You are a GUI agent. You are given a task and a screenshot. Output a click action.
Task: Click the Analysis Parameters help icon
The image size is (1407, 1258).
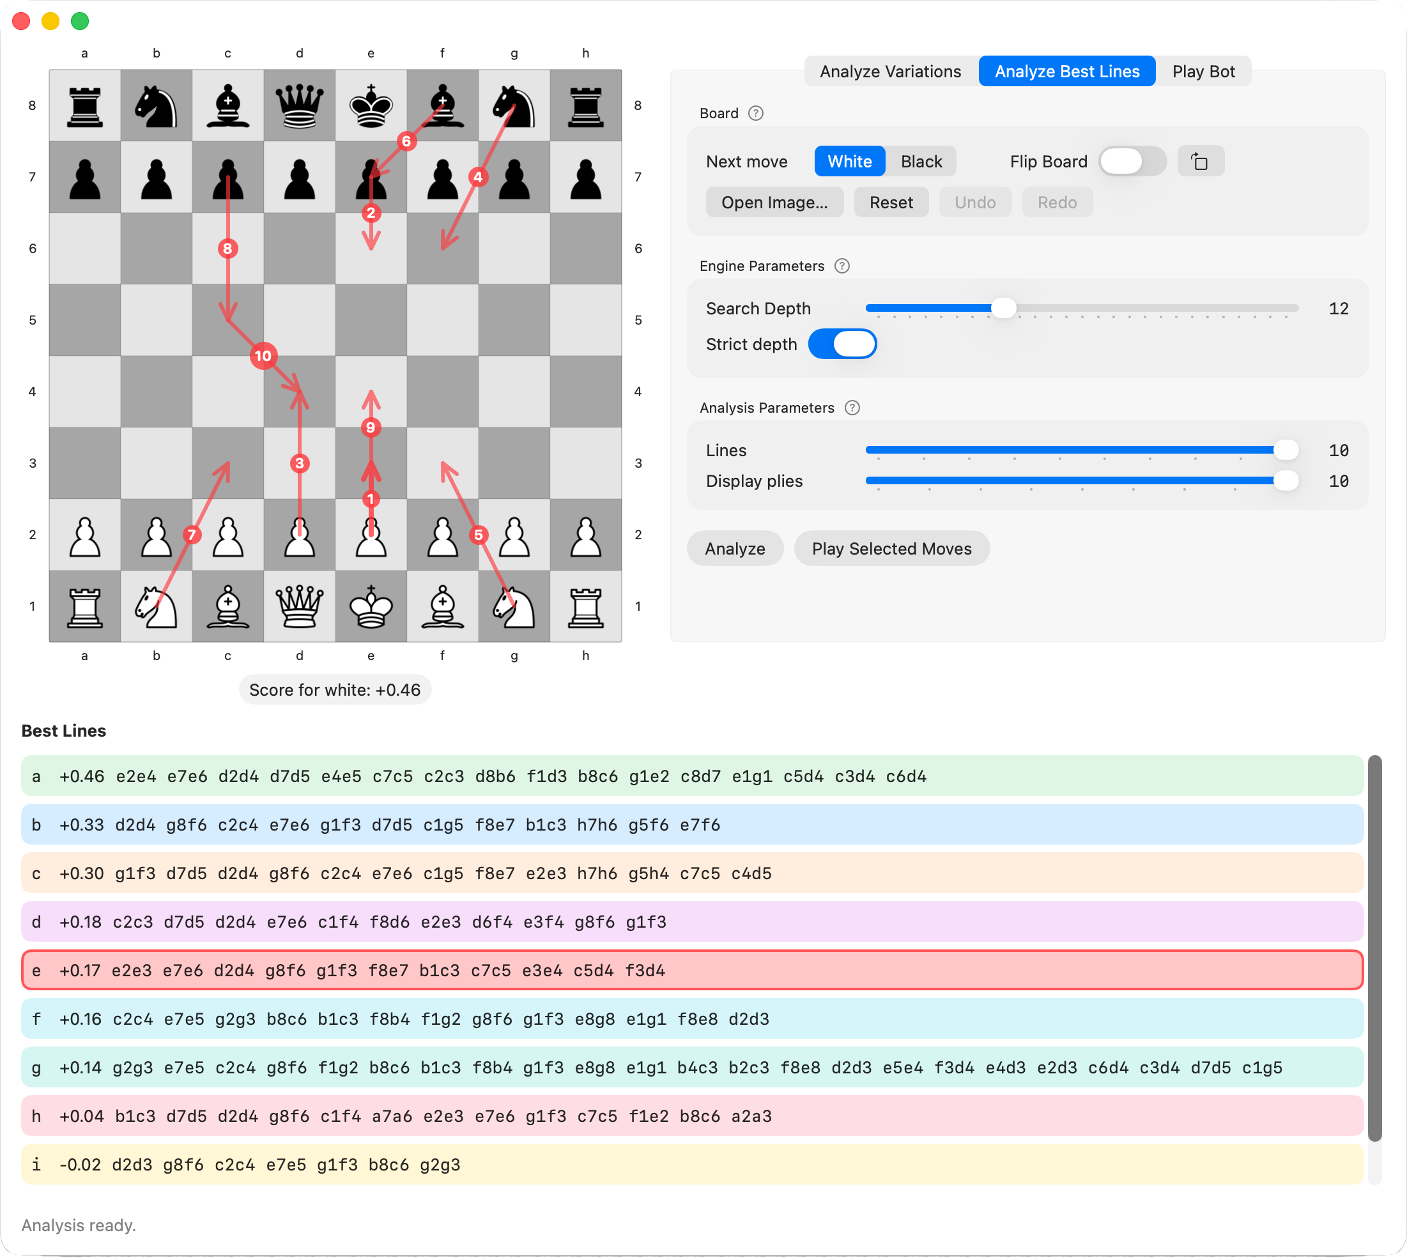(x=852, y=408)
